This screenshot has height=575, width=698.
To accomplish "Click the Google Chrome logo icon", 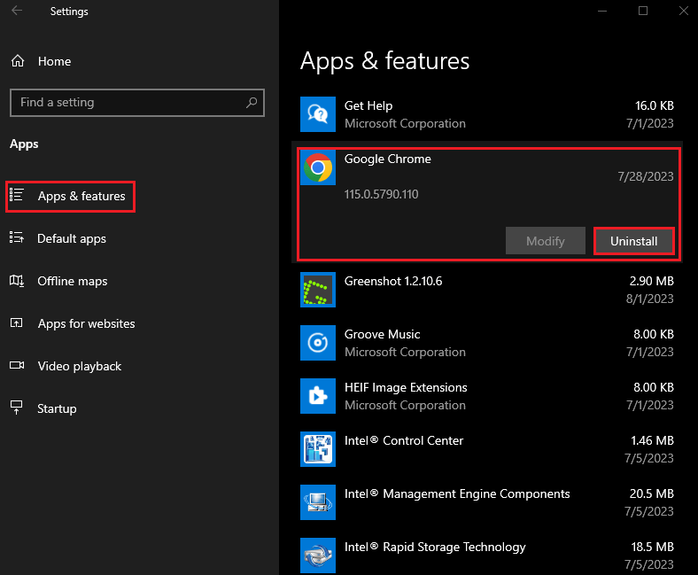I will point(318,167).
